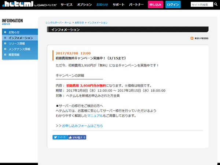
Task: Click the pink 申し込み button
Action: (x=155, y=4)
